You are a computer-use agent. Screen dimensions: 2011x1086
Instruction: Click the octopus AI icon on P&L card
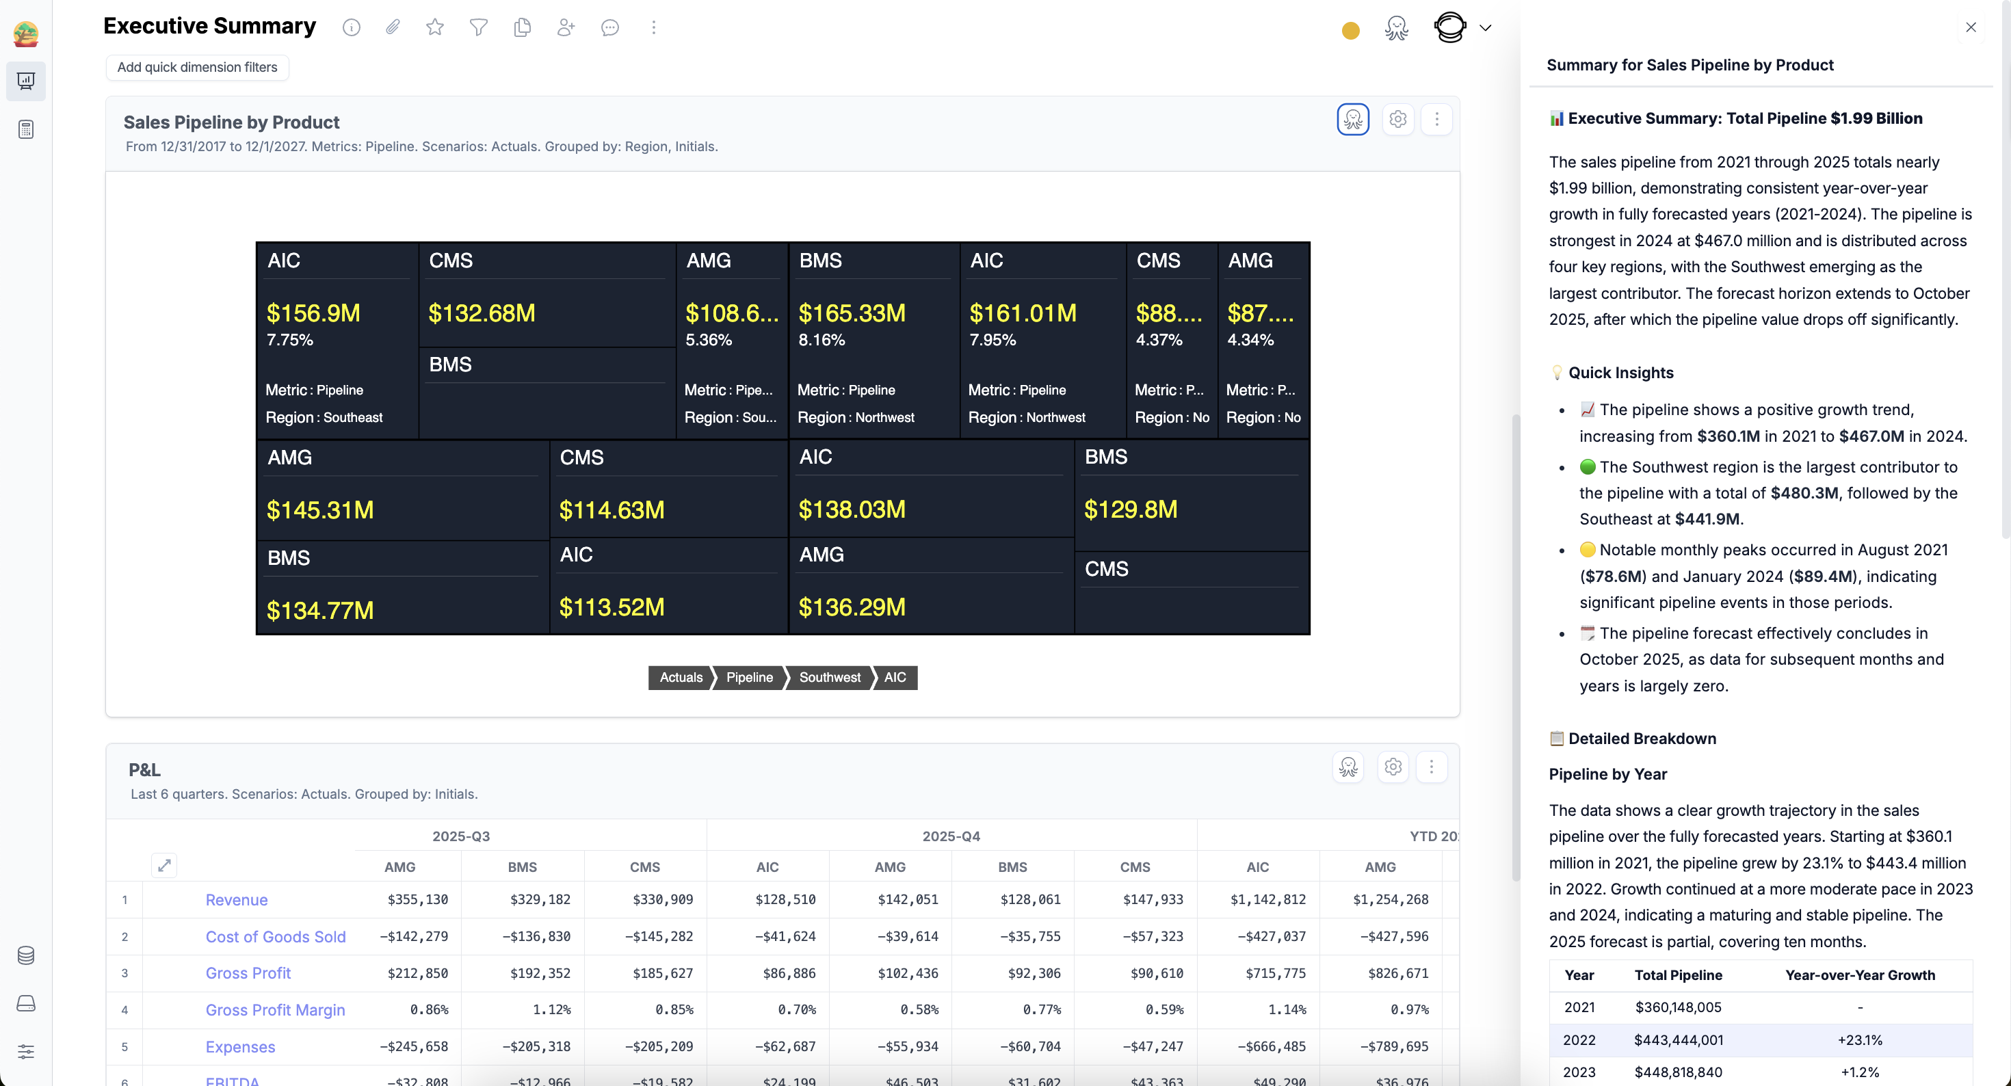(x=1348, y=767)
